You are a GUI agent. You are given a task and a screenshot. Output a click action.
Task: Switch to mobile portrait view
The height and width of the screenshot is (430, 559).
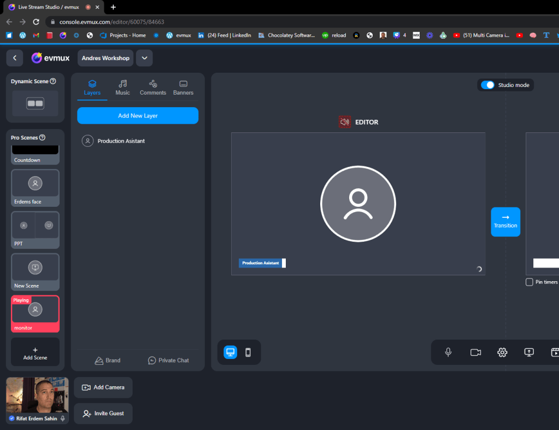248,352
